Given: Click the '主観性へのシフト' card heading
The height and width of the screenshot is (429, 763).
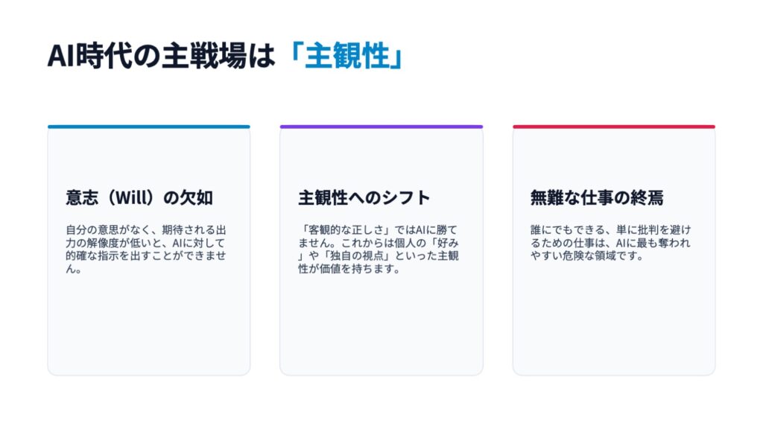Looking at the screenshot, I should [x=364, y=197].
